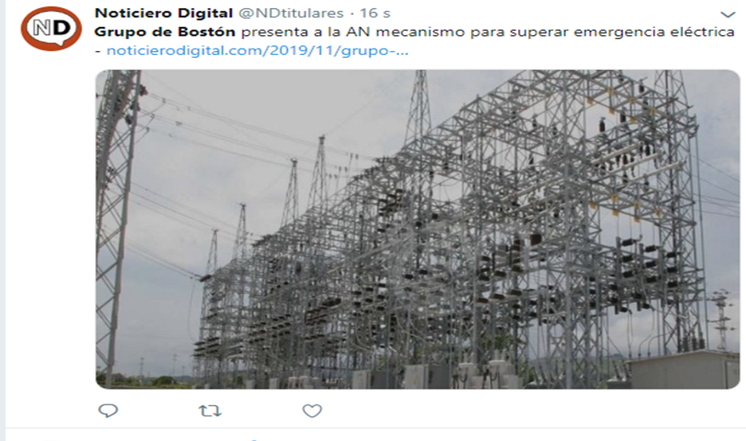Screen dimensions: 746x441
Task: Reply to the Noticiero Digital tweet
Action: pyautogui.click(x=108, y=410)
